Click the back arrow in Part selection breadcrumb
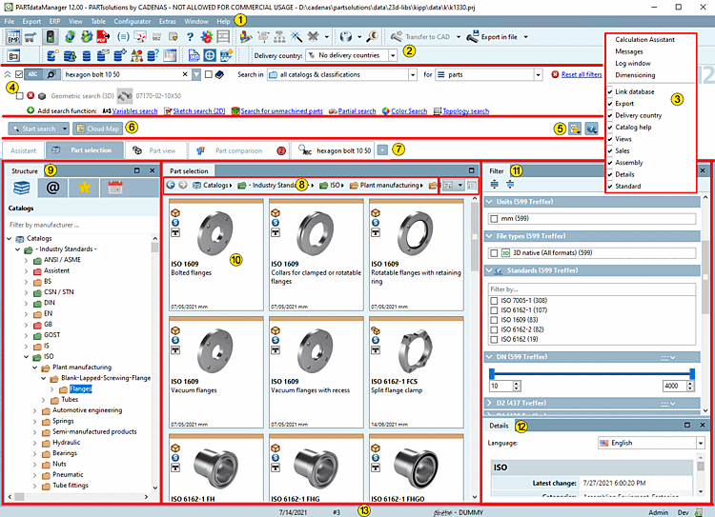This screenshot has width=715, height=517. click(171, 186)
